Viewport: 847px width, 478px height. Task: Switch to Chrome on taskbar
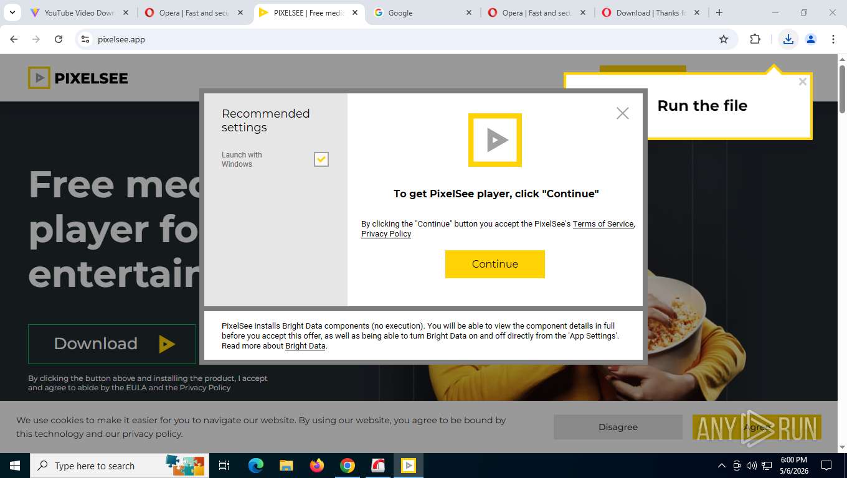point(348,466)
